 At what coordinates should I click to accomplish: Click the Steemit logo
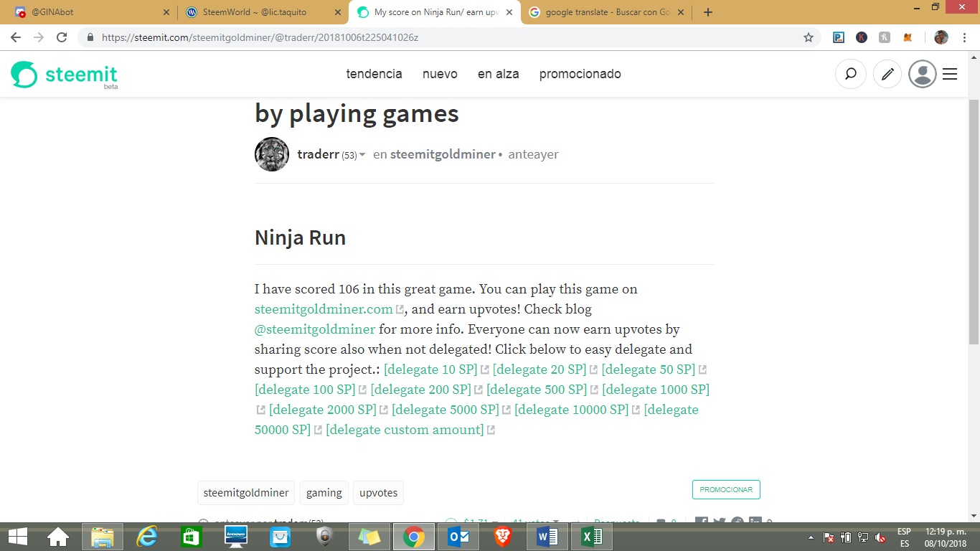pyautogui.click(x=65, y=75)
